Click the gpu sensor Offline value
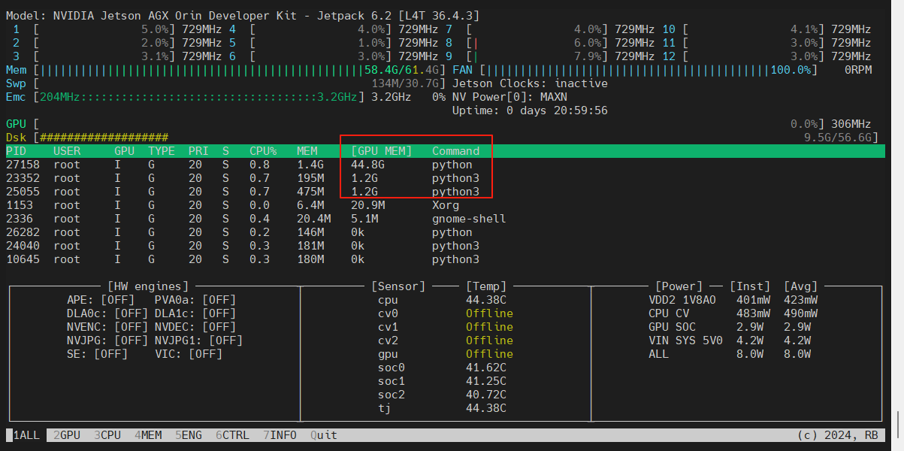 pos(489,354)
